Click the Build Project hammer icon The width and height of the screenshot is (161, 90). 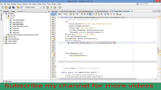pos(44,7)
